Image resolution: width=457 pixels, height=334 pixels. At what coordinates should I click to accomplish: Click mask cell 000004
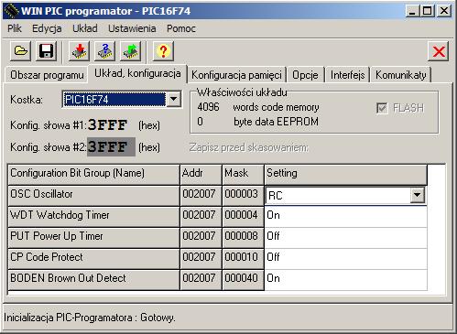(x=243, y=216)
